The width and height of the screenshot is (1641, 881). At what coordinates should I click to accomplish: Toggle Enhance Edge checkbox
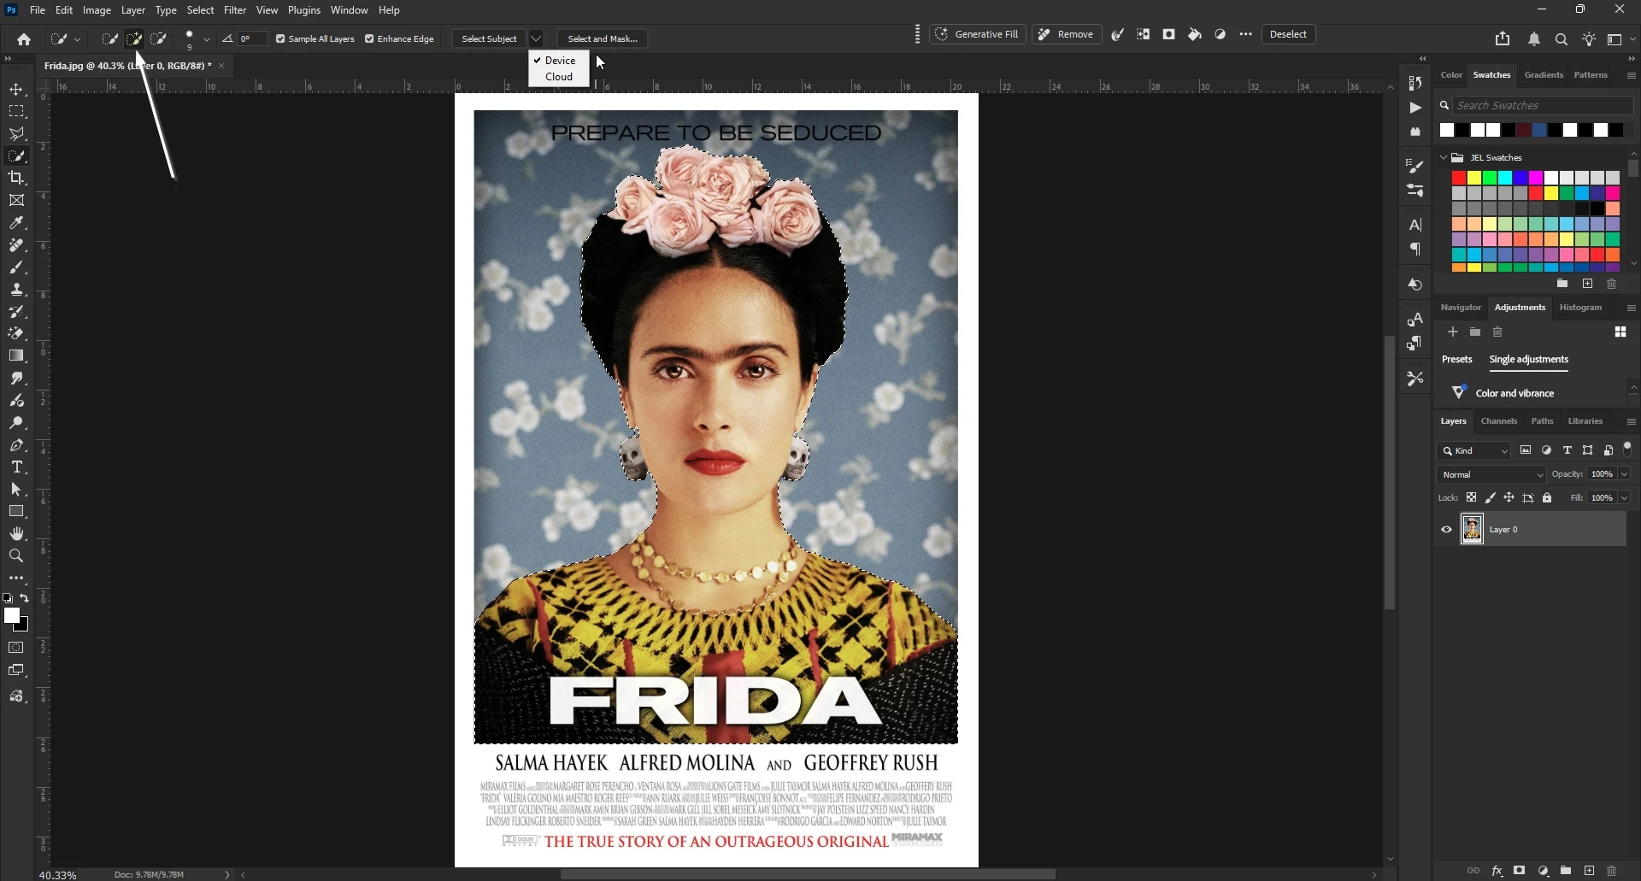pos(369,39)
